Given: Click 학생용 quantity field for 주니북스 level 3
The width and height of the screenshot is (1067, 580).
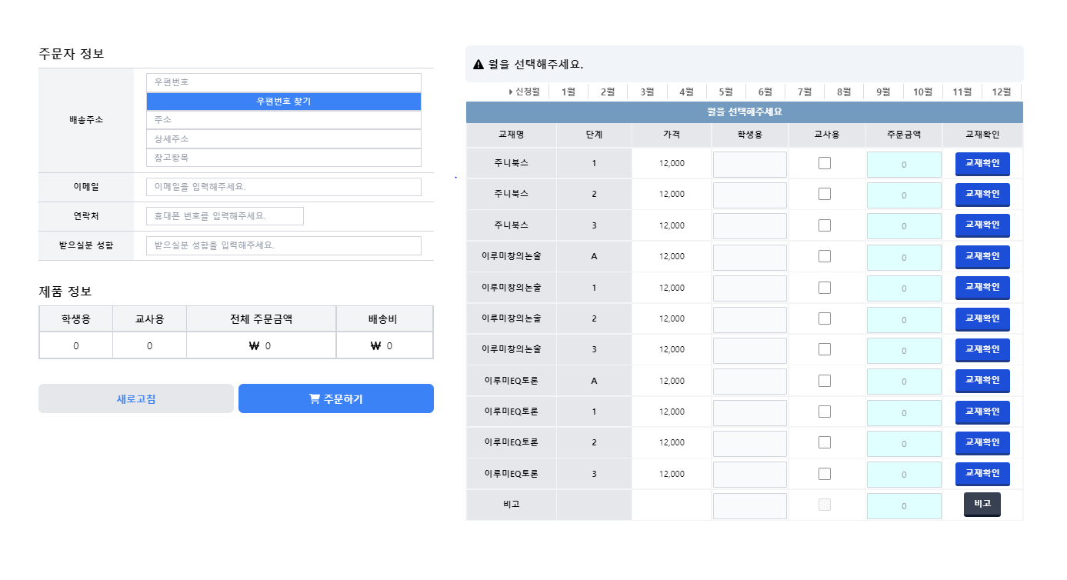Looking at the screenshot, I should [749, 225].
